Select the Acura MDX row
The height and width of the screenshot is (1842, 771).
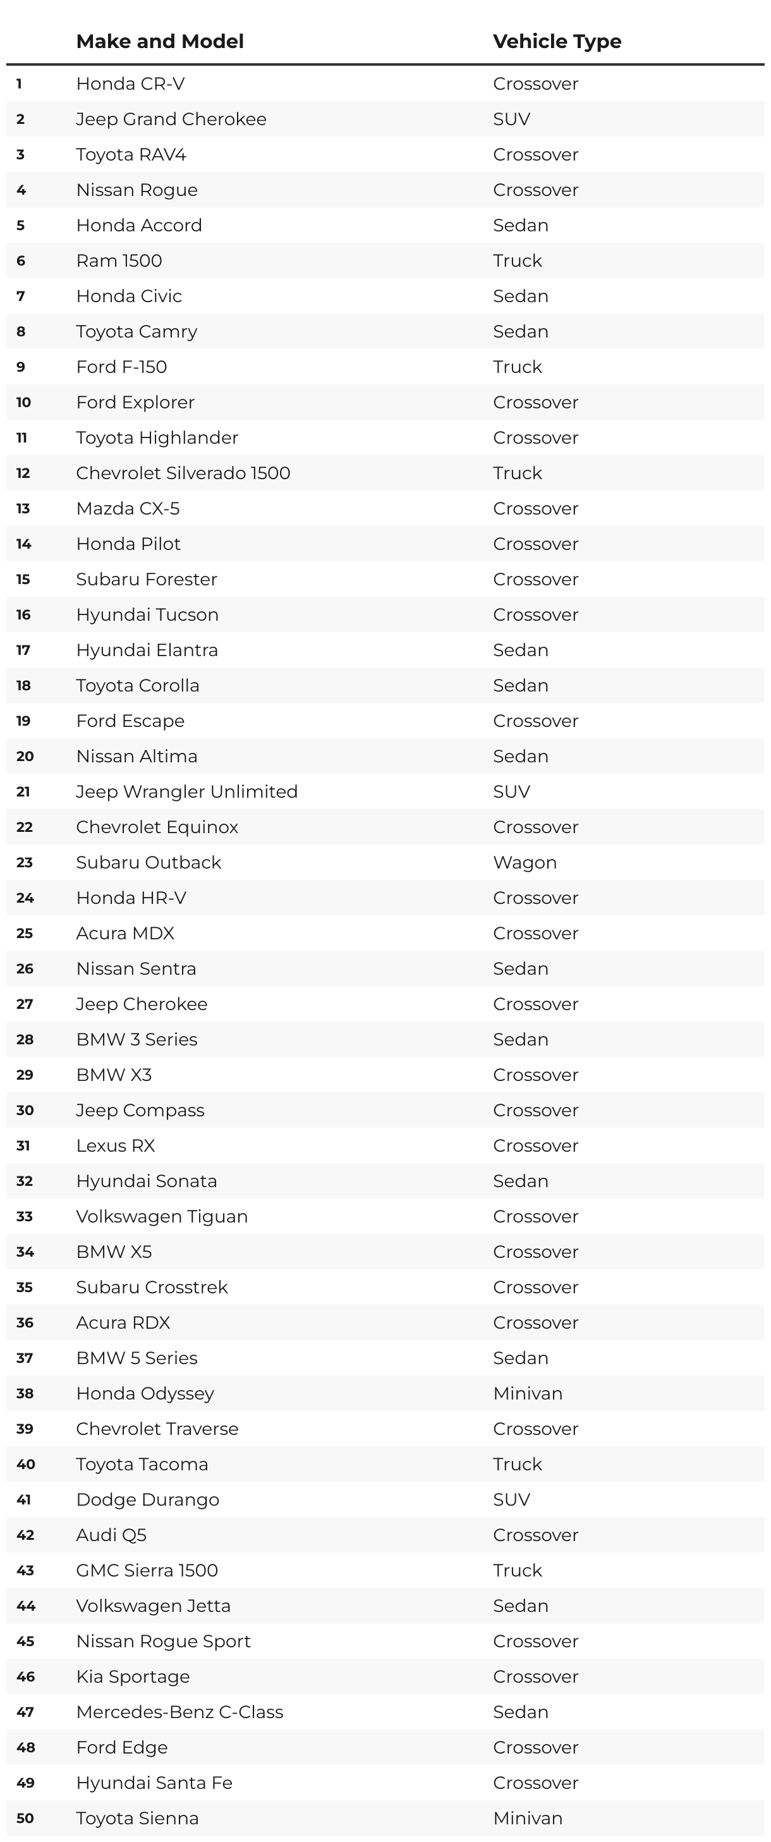[x=385, y=933]
